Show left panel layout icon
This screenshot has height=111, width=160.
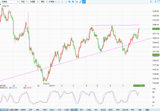[x=152, y=1]
